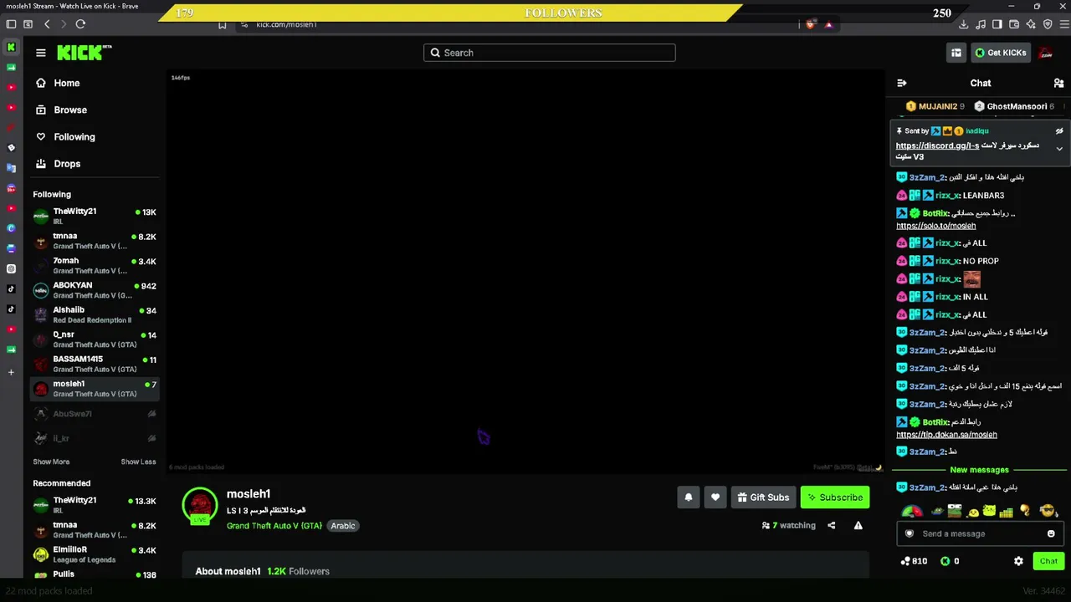
Task: Open mosleh1's channel avatar
Action: tap(200, 505)
